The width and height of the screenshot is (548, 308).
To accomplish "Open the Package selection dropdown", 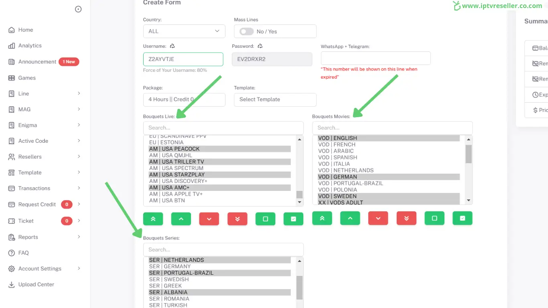I will pos(184,99).
